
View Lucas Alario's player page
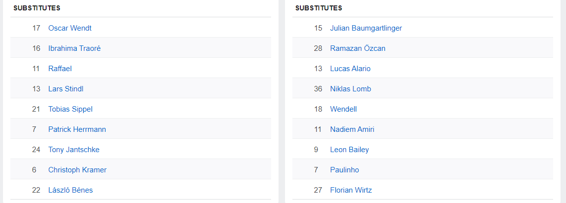click(x=350, y=69)
